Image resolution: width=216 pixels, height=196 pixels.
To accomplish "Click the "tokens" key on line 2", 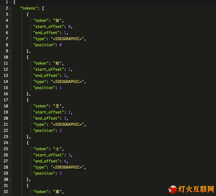I will coord(29,8).
